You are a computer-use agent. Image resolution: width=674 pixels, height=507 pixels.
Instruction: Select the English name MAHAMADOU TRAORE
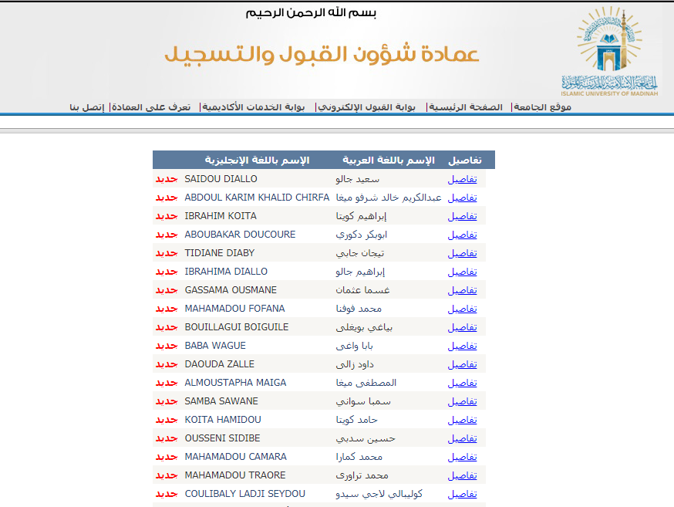235,475
